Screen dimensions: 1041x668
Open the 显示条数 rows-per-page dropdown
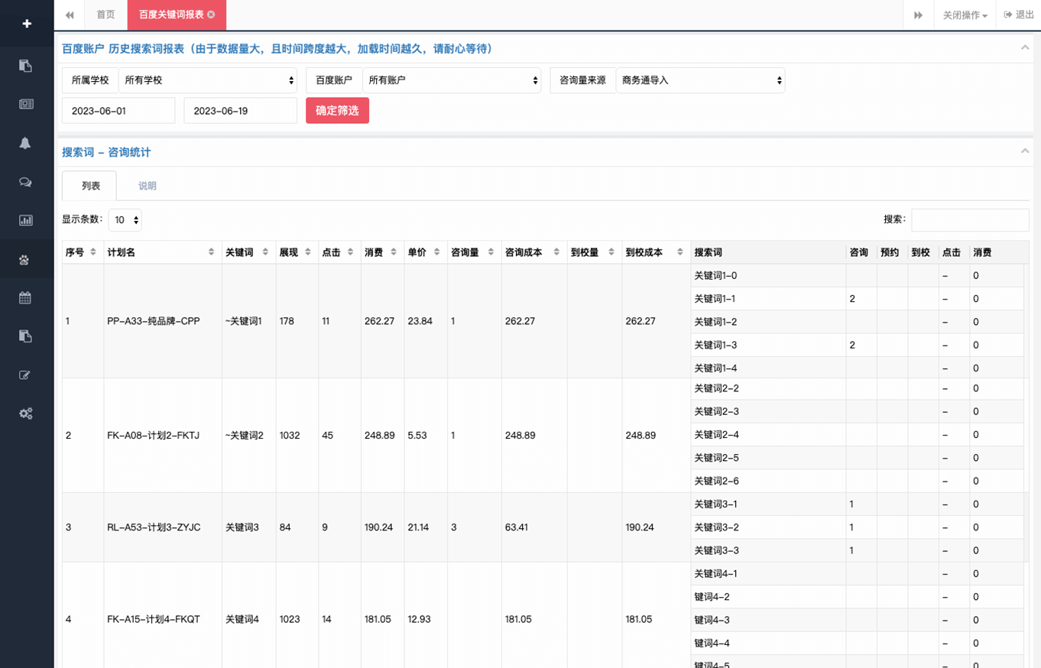coord(125,220)
